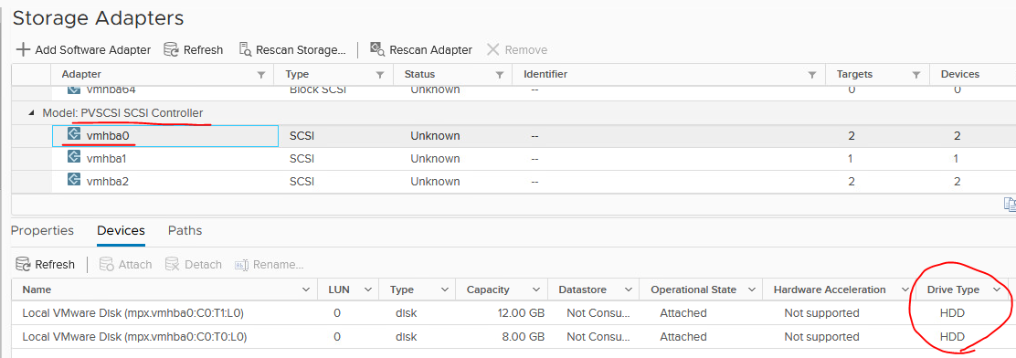Select the vmhba64 adapter name
Viewport: 1016px width, 358px height.
[x=111, y=89]
